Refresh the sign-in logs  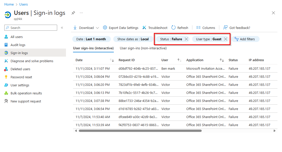(x=180, y=28)
